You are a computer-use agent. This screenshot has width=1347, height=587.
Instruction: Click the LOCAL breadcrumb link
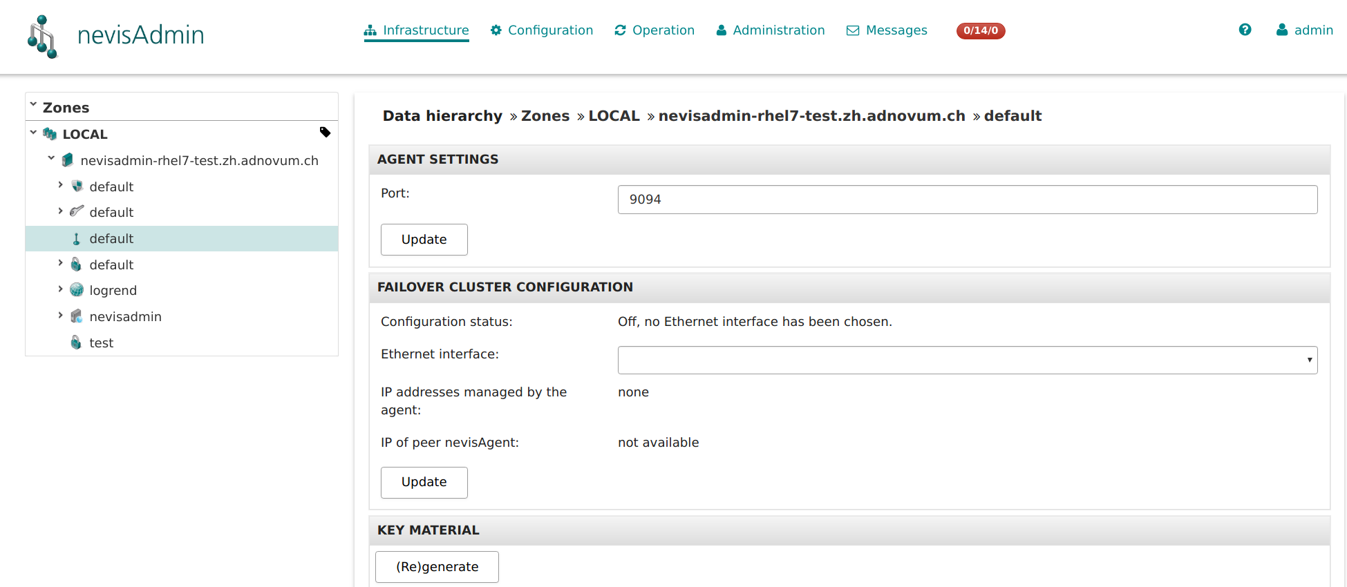(x=614, y=116)
